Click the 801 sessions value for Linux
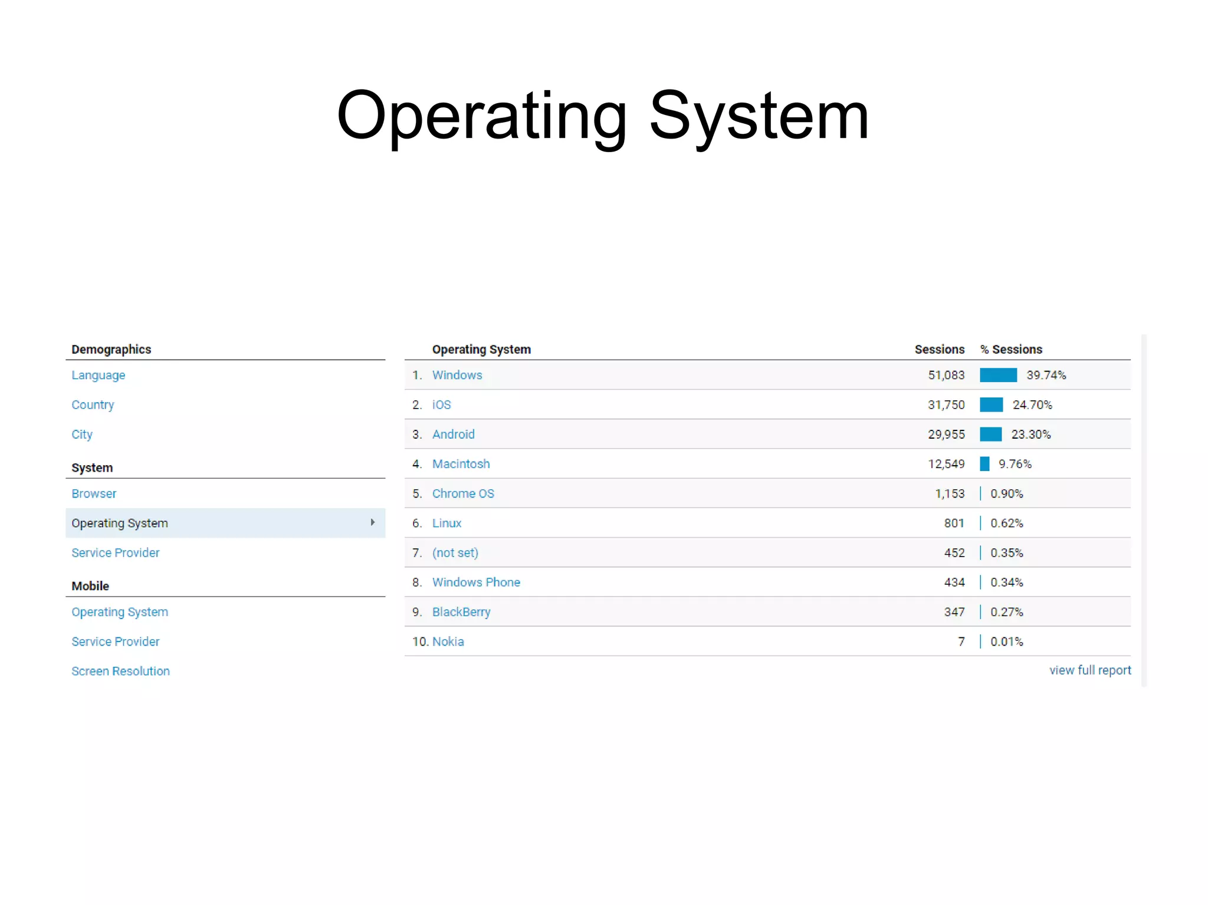Image resolution: width=1208 pixels, height=905 pixels. [x=954, y=523]
